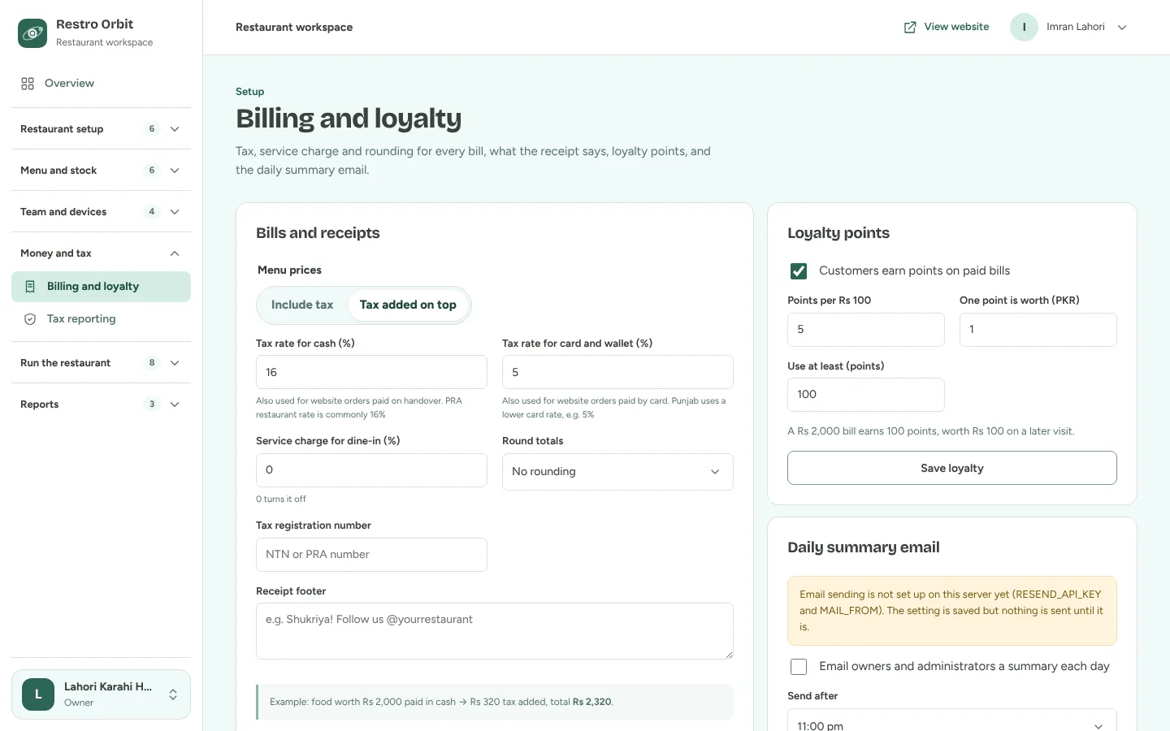Click the View website external link icon
Image resolution: width=1170 pixels, height=731 pixels.
point(910,28)
